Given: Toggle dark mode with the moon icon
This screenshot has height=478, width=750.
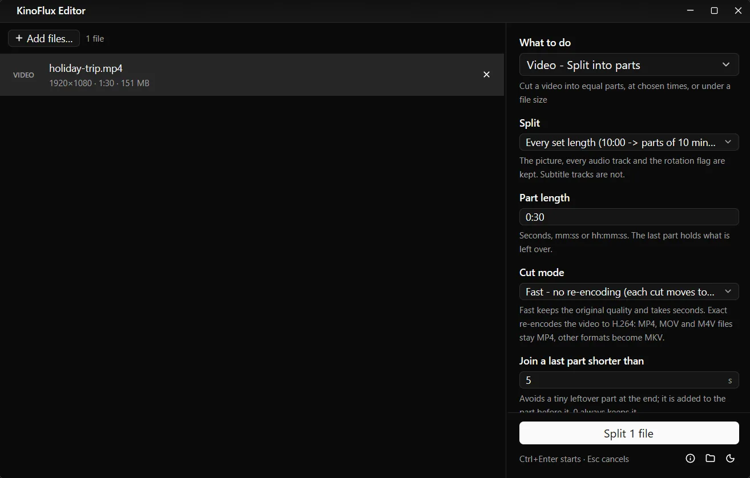Looking at the screenshot, I should click(x=730, y=458).
